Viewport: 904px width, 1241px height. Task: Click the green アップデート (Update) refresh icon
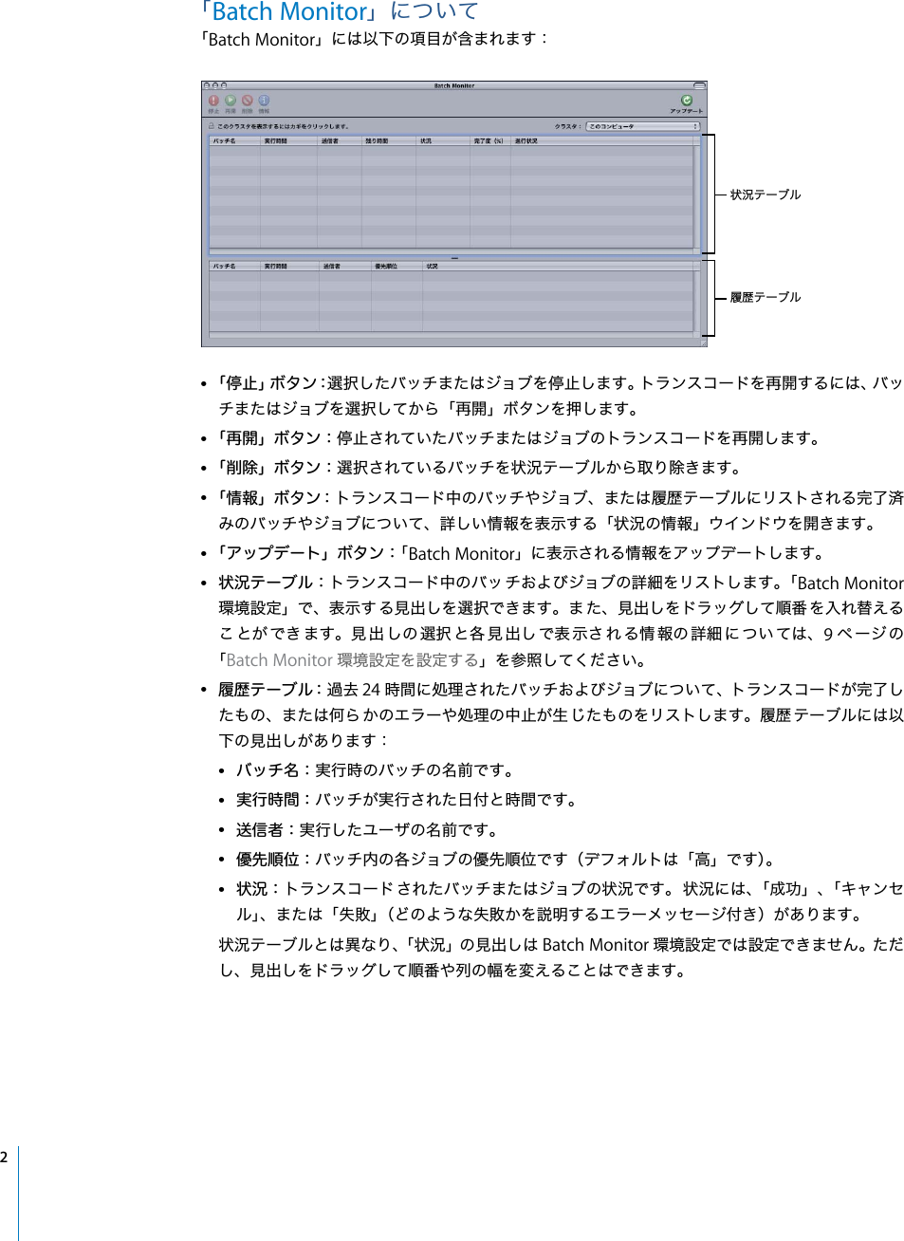pos(686,99)
